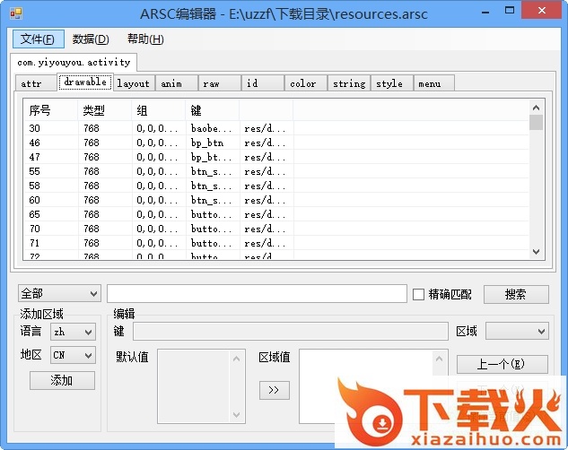The width and height of the screenshot is (568, 450).
Task: Open the 语言 dropdown showing zh
Action: (74, 332)
